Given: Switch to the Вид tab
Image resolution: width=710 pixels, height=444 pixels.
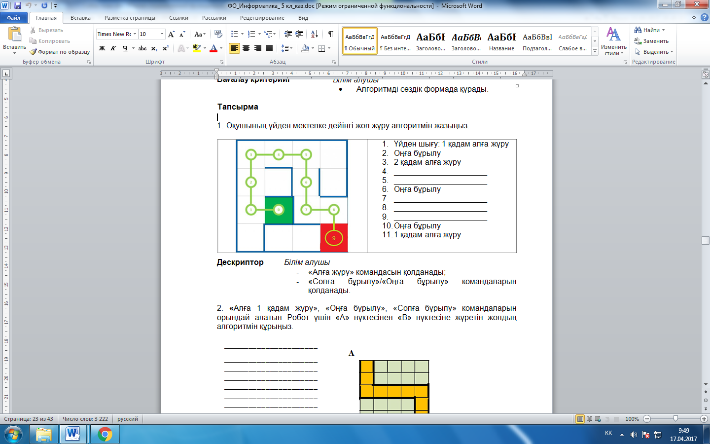Looking at the screenshot, I should point(303,18).
